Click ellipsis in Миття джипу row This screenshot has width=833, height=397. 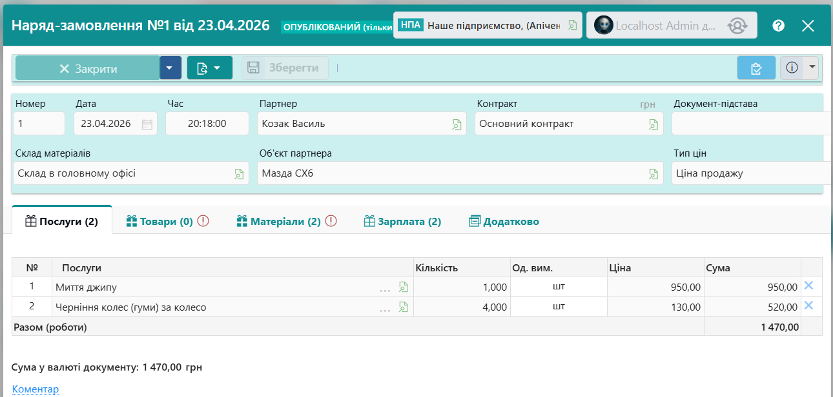386,290
